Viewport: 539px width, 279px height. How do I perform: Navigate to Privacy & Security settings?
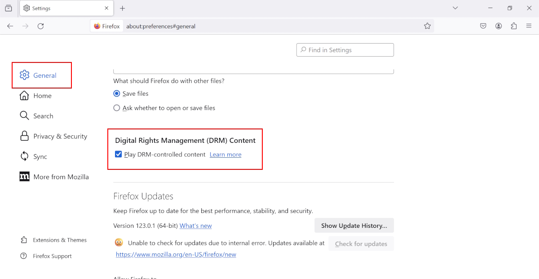click(x=60, y=136)
